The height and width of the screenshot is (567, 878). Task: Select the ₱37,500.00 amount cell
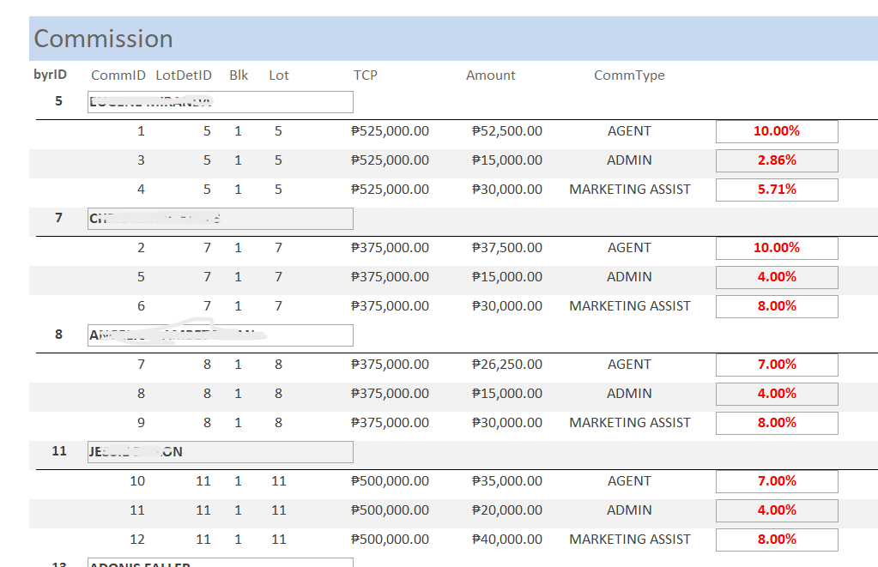[x=507, y=248]
